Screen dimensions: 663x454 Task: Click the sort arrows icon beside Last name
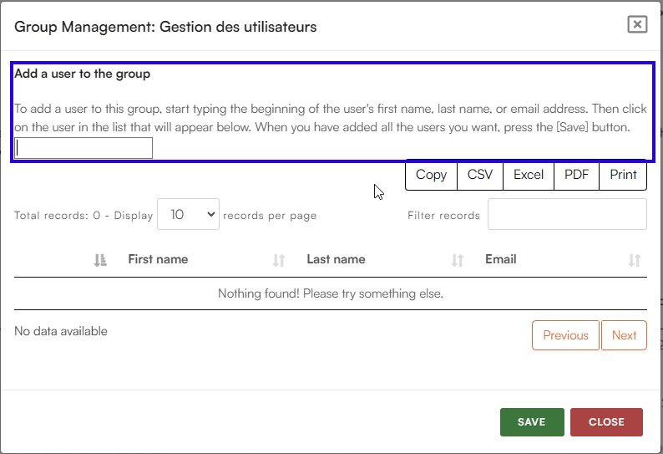(458, 260)
